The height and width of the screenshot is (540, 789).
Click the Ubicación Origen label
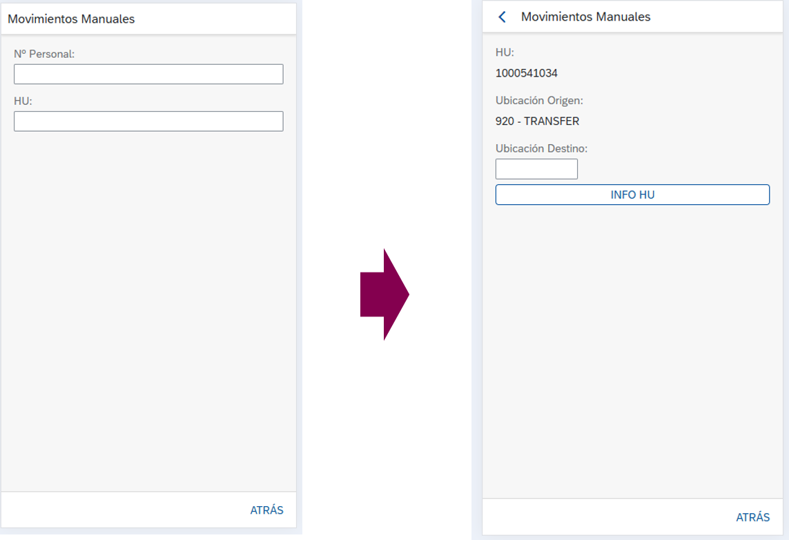(x=539, y=101)
